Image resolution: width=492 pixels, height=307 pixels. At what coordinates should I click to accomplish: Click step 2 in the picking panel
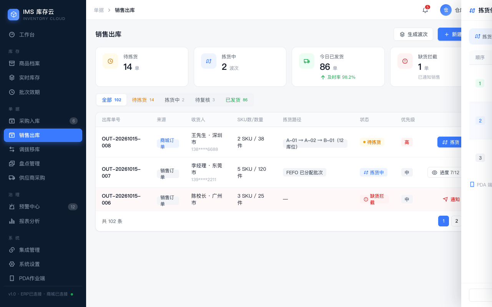pyautogui.click(x=480, y=120)
